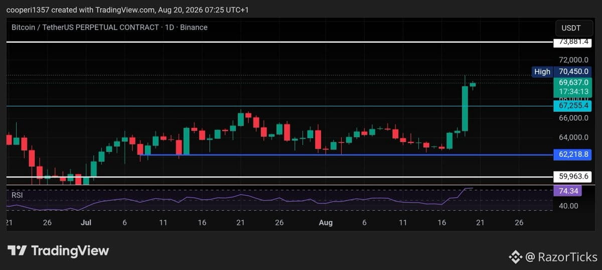Click the blue 62,218.8 horizontal support line

(346, 155)
